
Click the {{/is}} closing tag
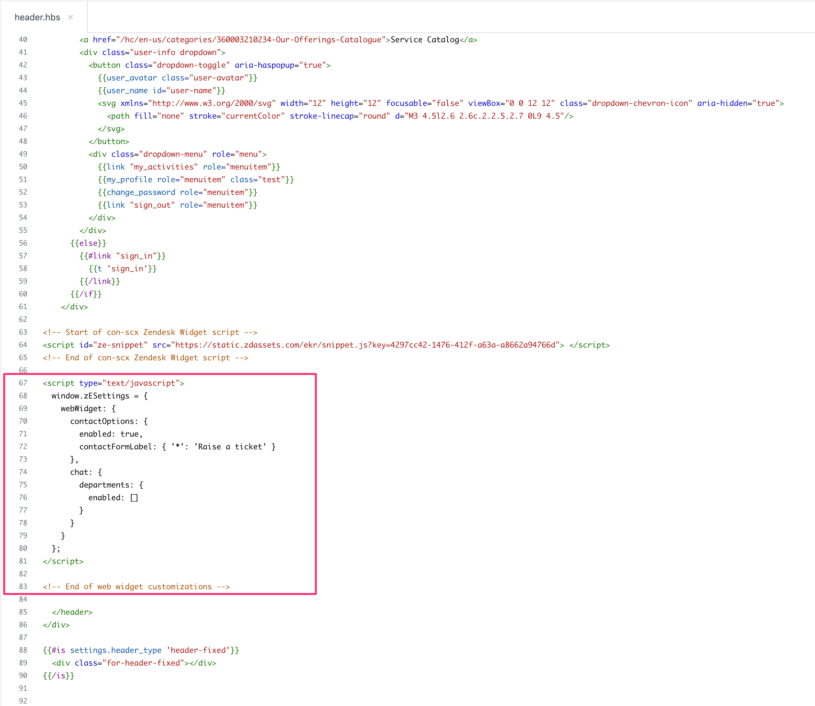(x=58, y=676)
